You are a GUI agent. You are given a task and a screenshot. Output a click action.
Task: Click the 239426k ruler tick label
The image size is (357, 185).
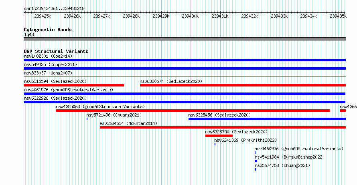(72, 16)
